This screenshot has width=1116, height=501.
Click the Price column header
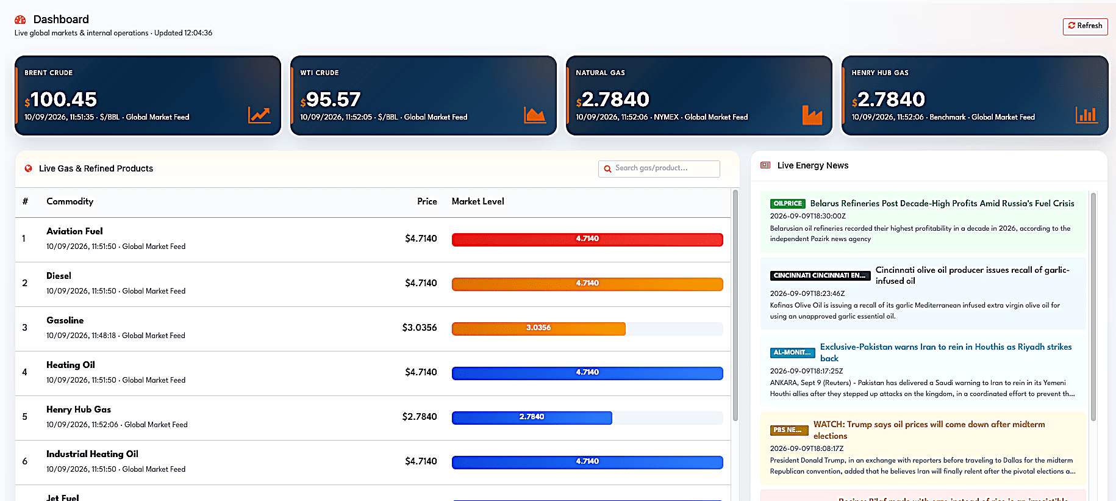point(427,201)
